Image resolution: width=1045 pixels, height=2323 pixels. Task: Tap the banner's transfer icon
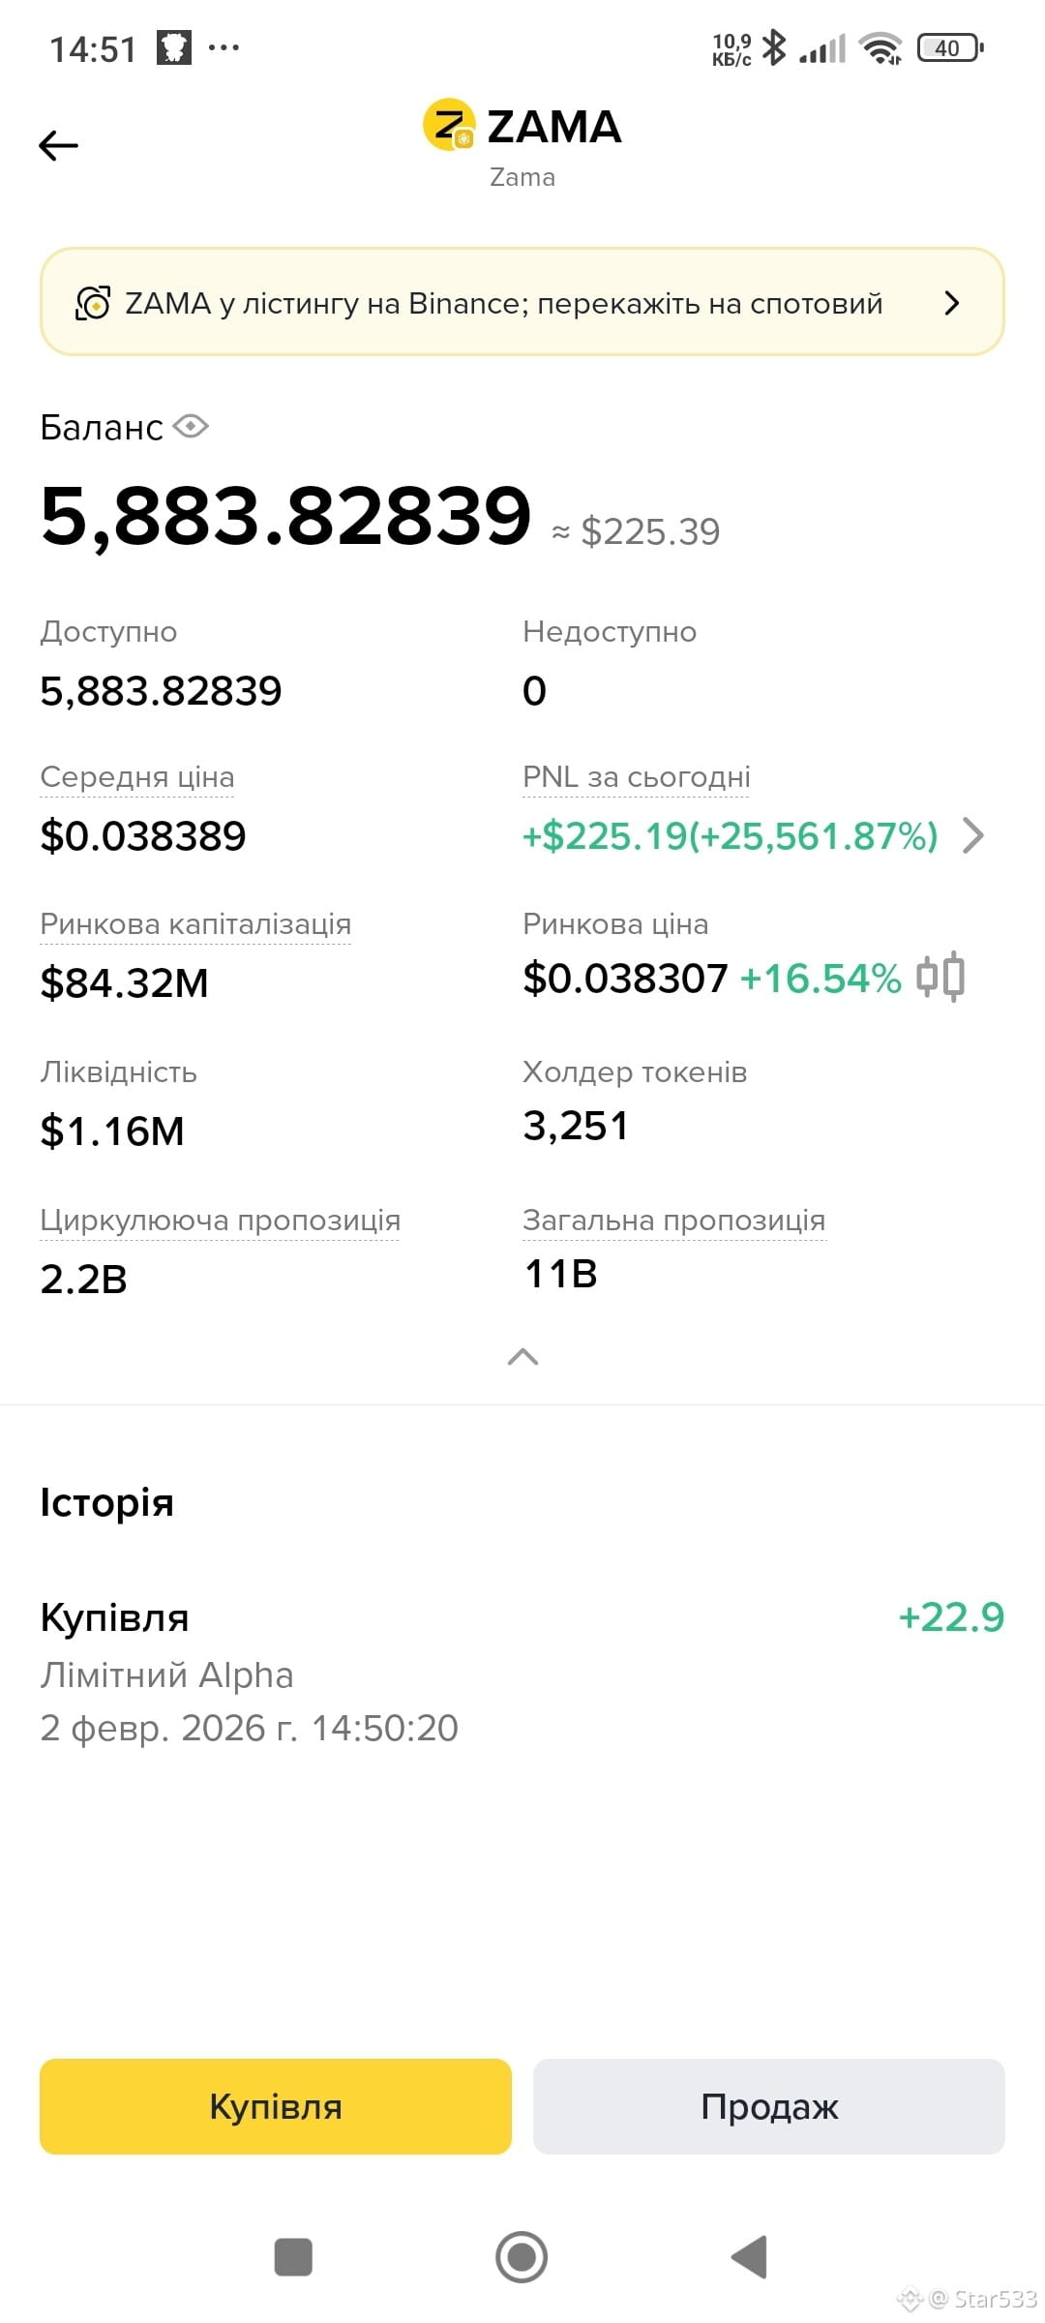coord(93,303)
